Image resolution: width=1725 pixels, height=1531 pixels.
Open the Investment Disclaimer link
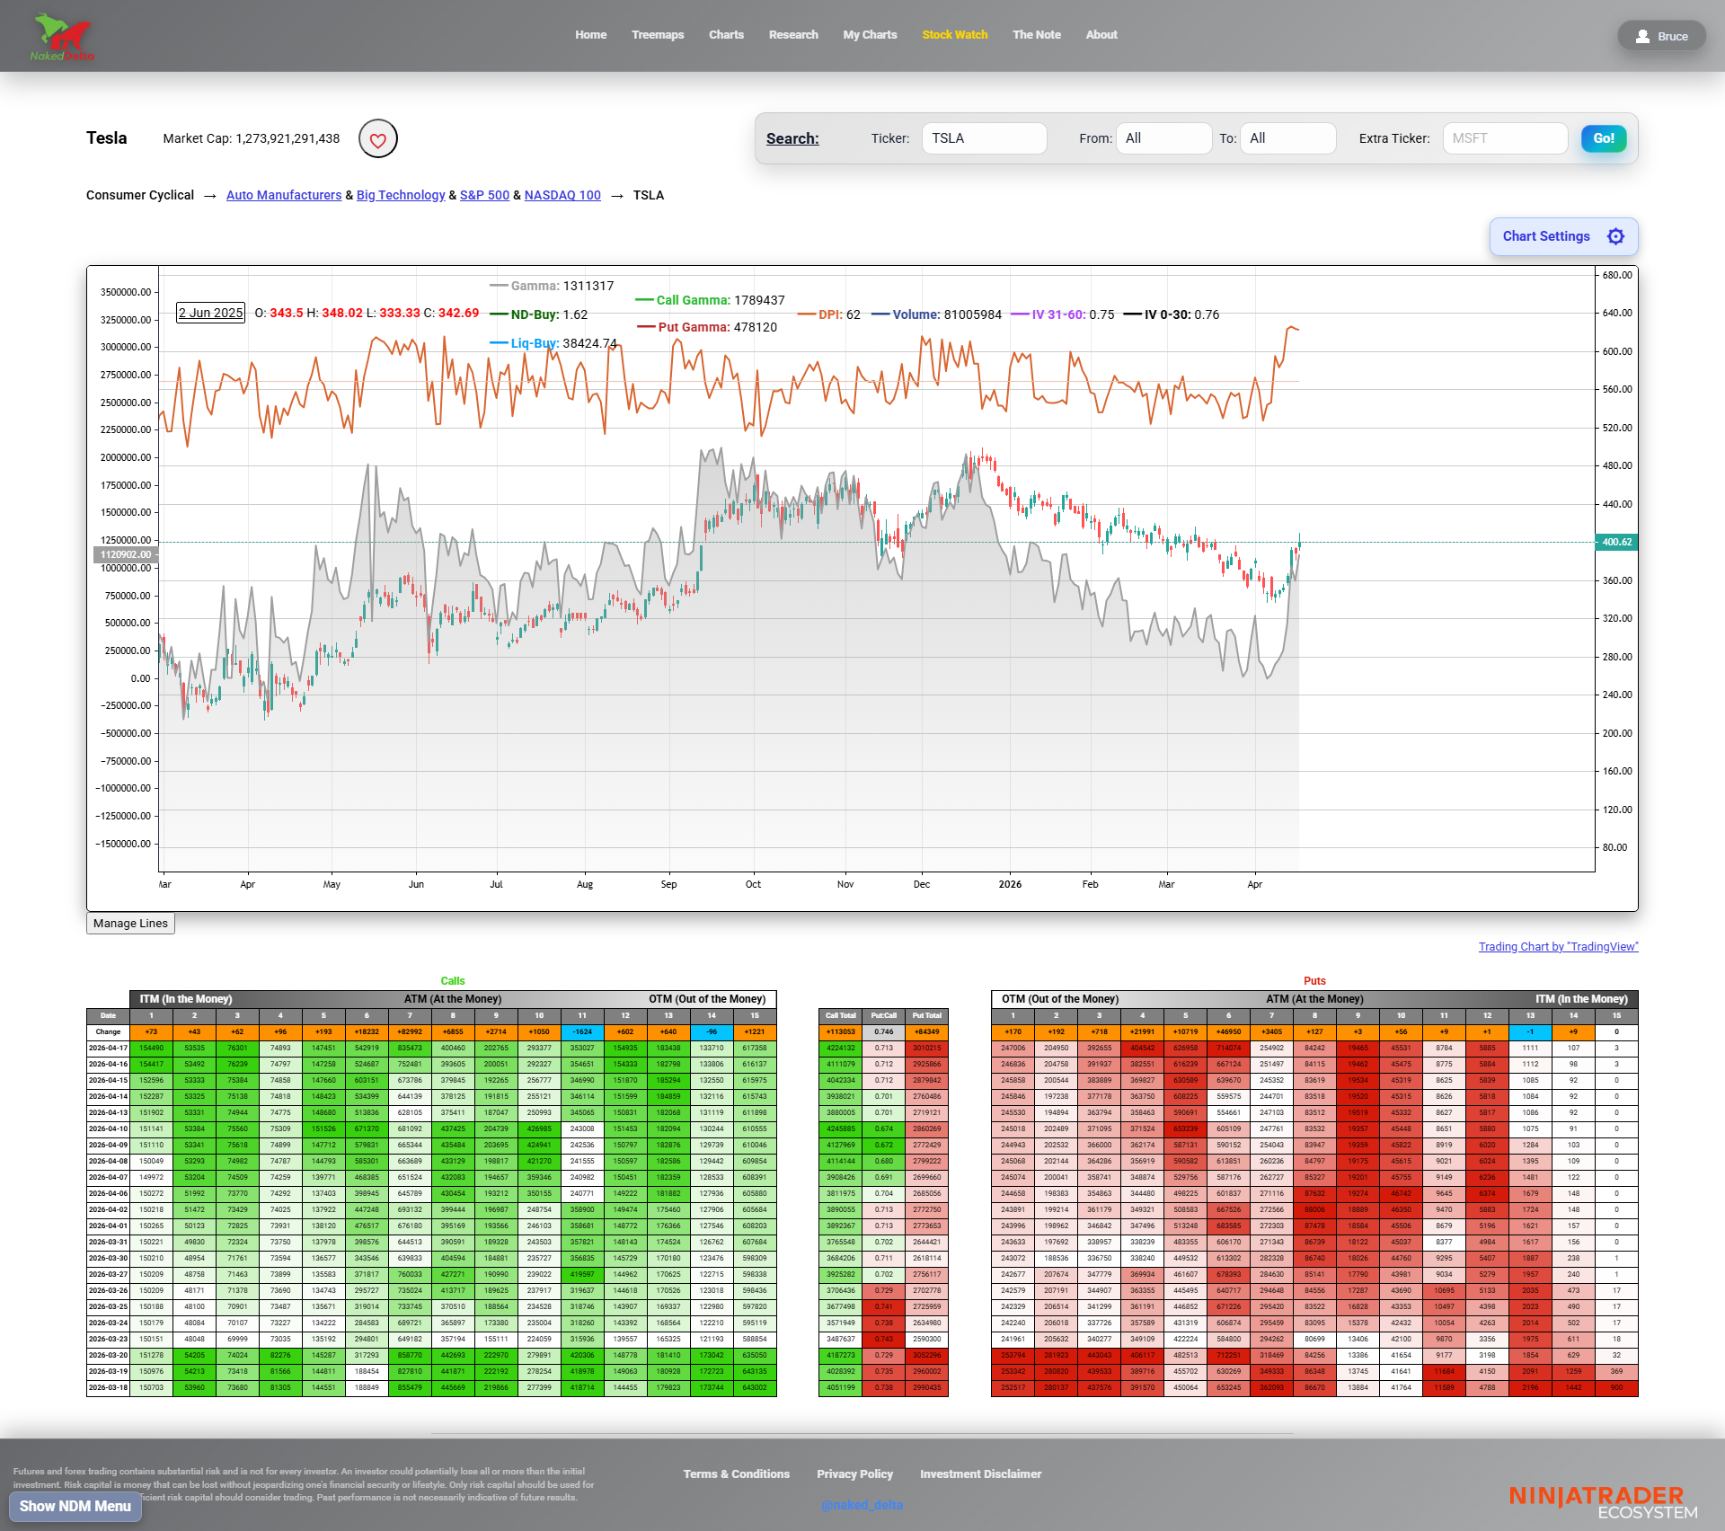[980, 1474]
